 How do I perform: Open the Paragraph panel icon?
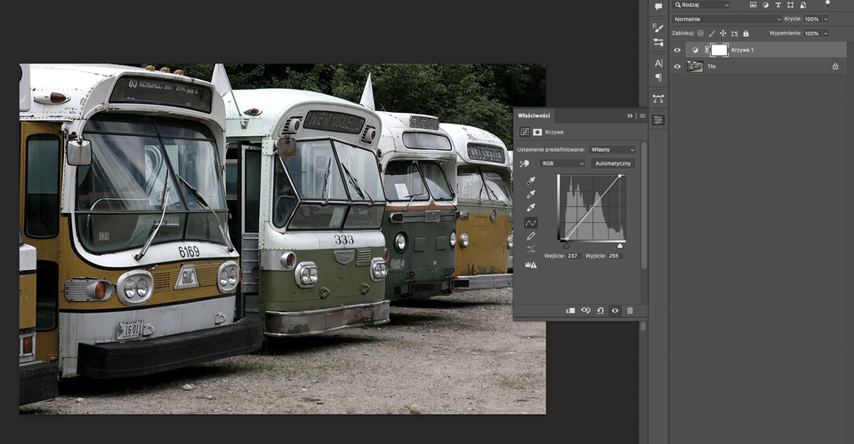[x=658, y=77]
